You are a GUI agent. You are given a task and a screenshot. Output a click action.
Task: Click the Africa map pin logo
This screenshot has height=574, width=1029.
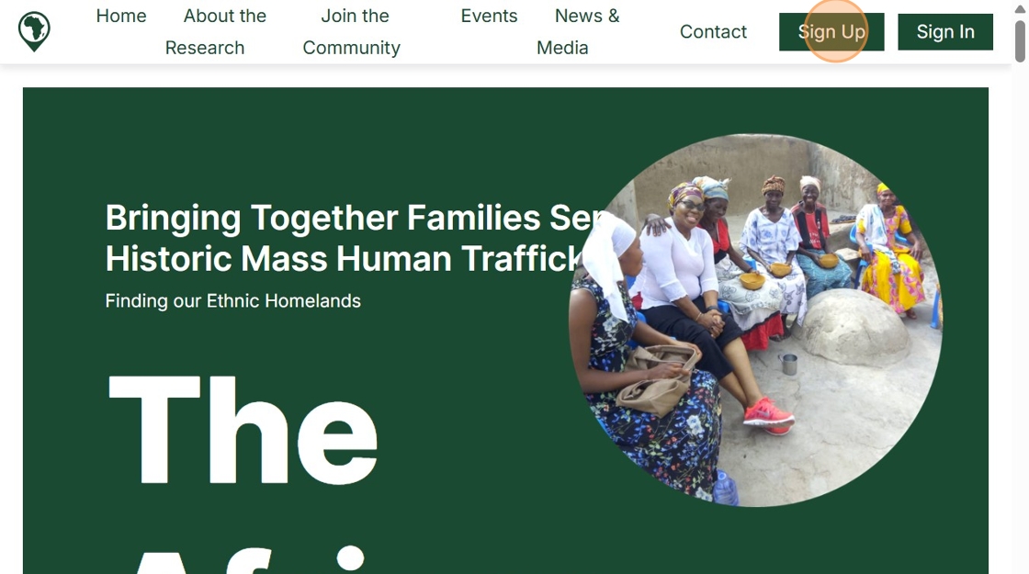click(34, 31)
